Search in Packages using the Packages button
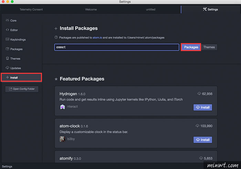This screenshot has height=169, width=241. coord(191,47)
